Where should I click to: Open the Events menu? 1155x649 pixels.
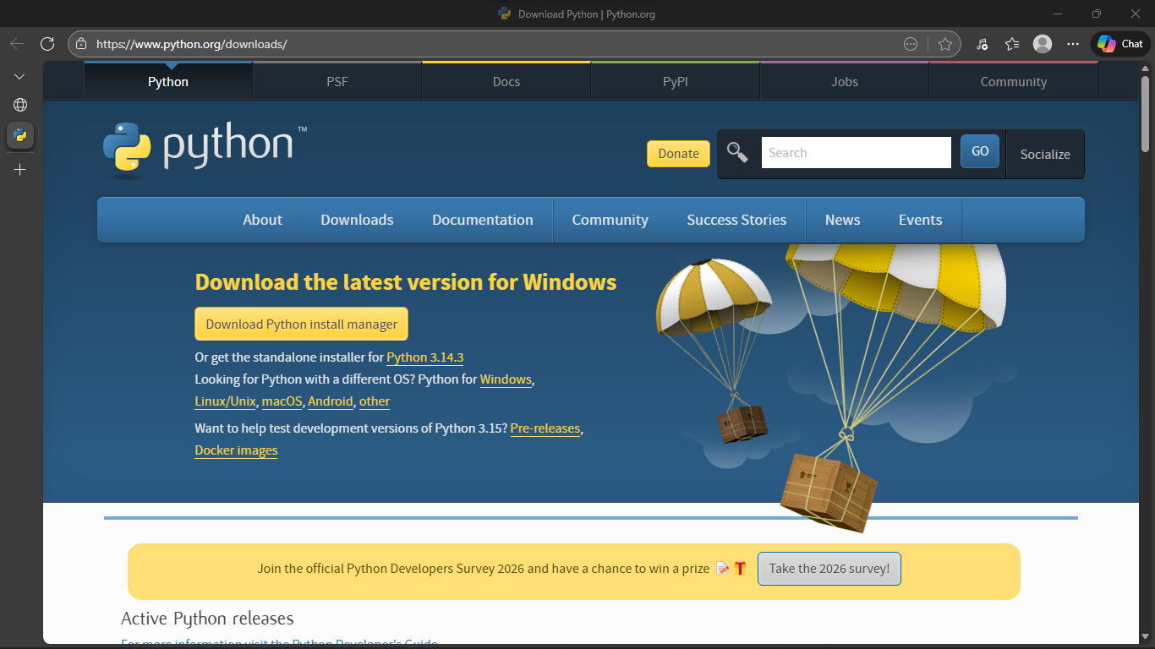pos(920,220)
